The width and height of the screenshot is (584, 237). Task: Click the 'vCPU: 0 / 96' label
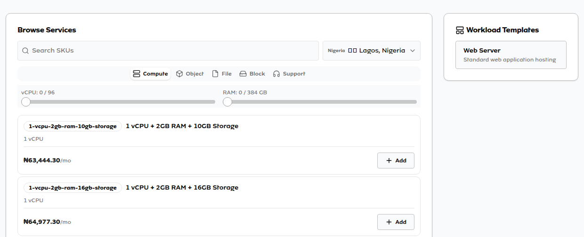[38, 92]
